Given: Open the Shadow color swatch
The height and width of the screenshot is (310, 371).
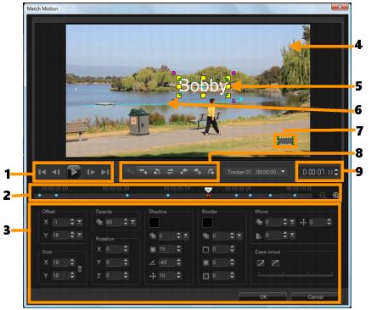Looking at the screenshot, I should tap(155, 223).
